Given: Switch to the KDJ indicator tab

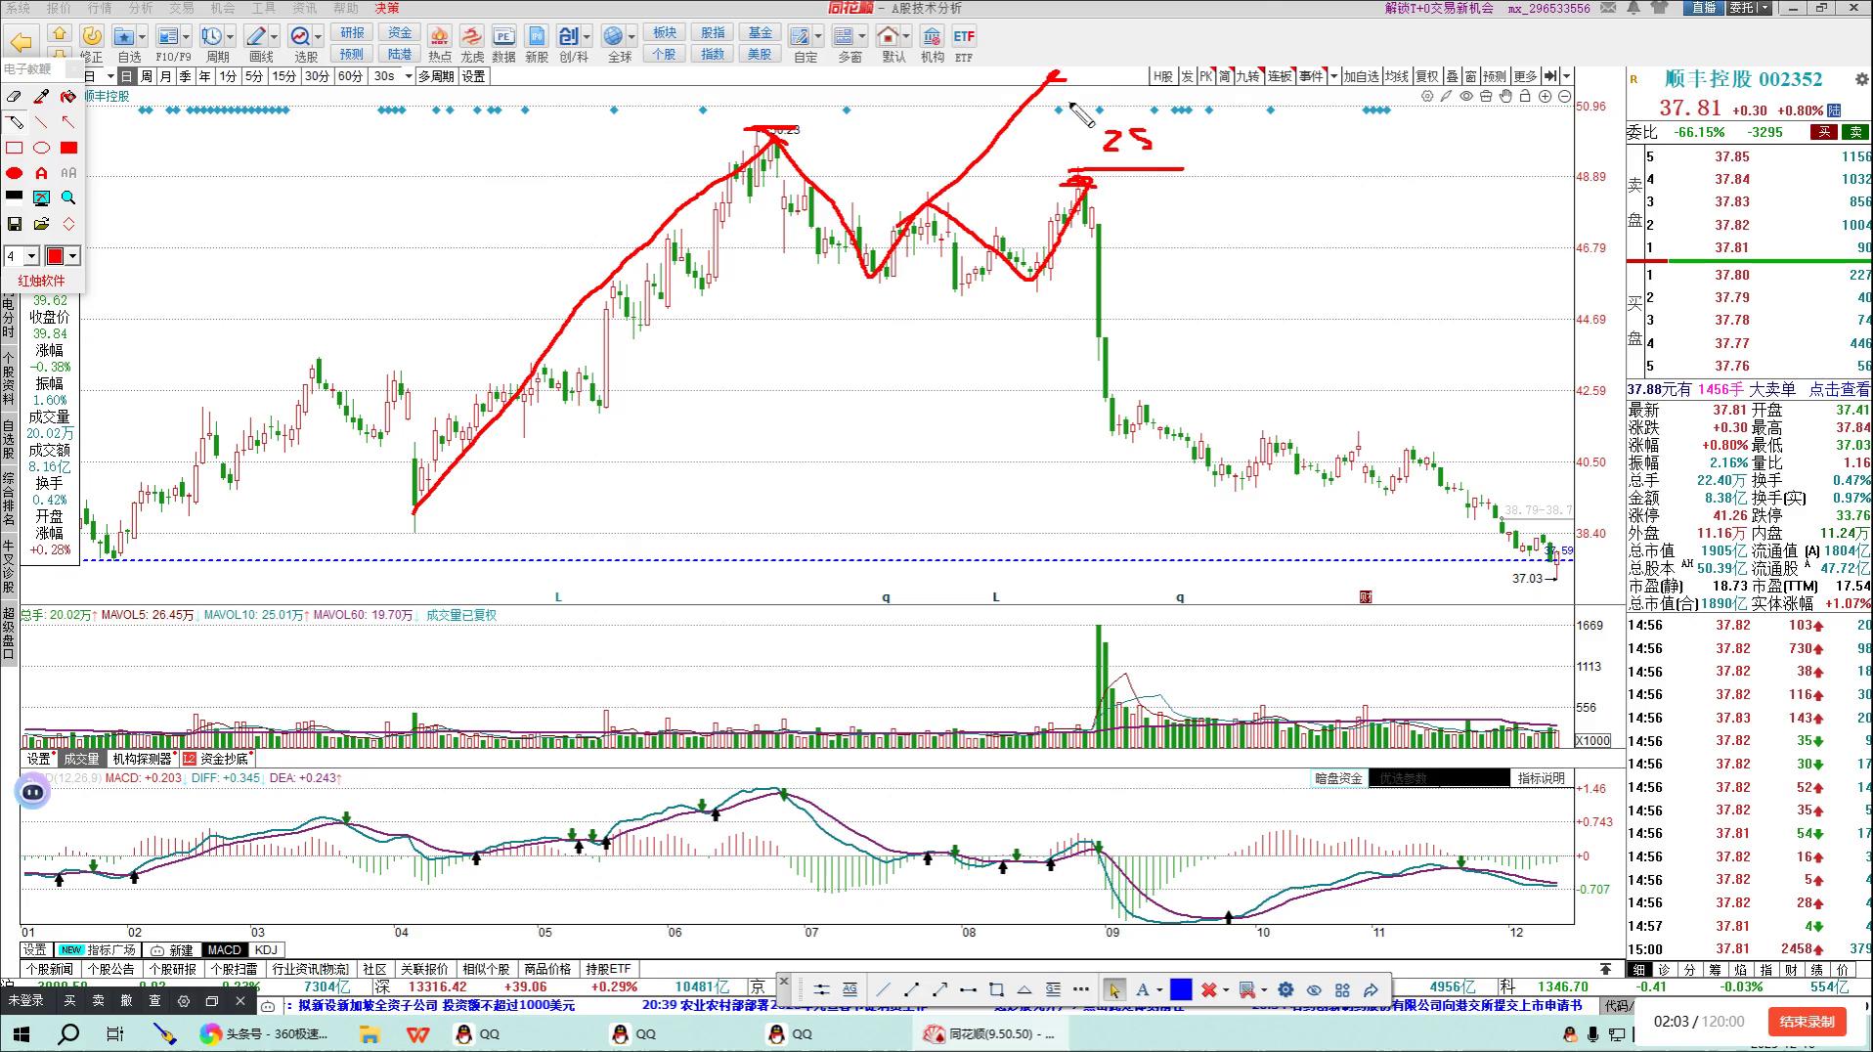Looking at the screenshot, I should point(265,949).
